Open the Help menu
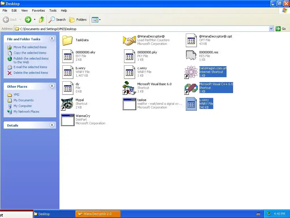This screenshot has width=290, height=218. pos(64,11)
